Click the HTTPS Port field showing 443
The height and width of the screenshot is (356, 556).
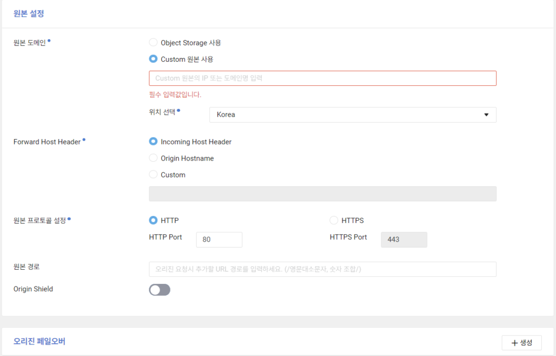click(x=403, y=239)
